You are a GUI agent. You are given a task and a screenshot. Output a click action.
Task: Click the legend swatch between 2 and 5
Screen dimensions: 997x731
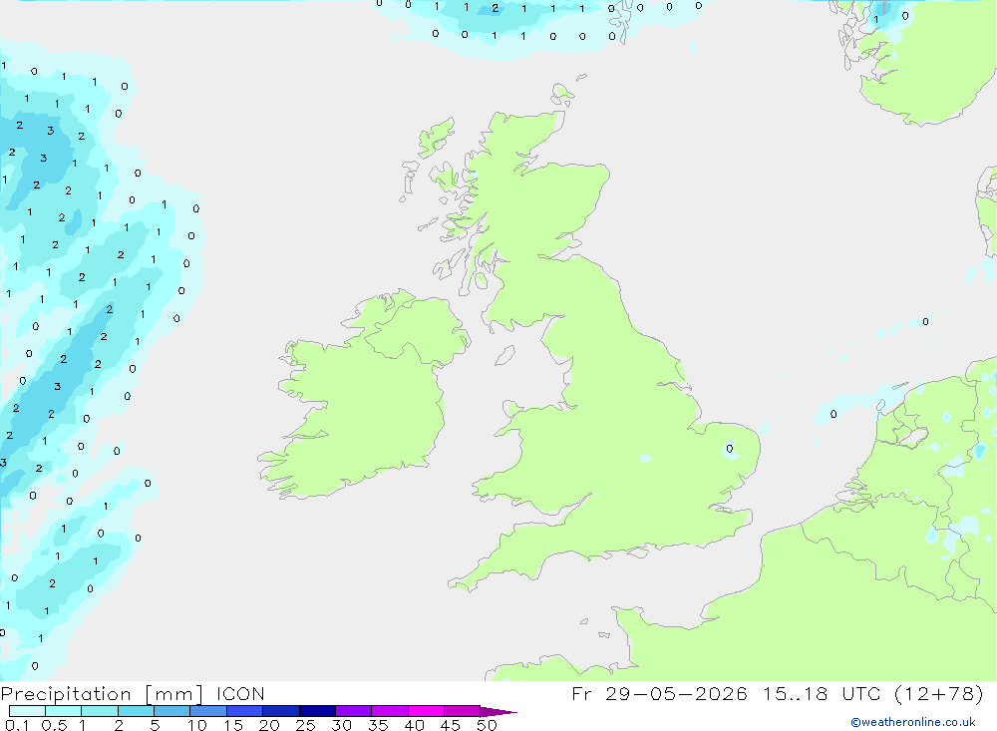[x=136, y=711]
